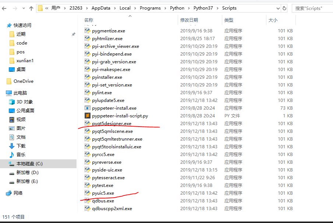Open the 近期 folder icon
Viewport: 333px width, 223px height.
pos(12,34)
